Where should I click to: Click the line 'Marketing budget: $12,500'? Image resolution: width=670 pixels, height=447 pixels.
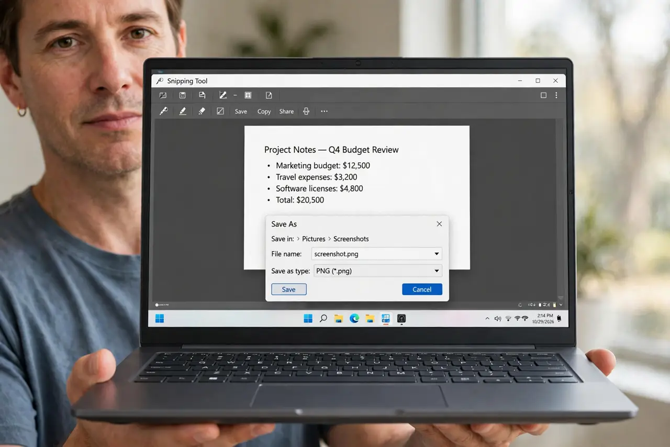[x=323, y=165]
